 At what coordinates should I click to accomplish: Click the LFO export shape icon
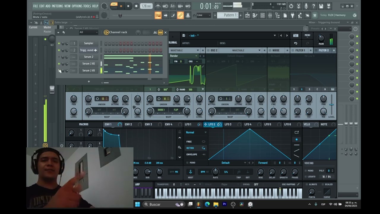297,132
